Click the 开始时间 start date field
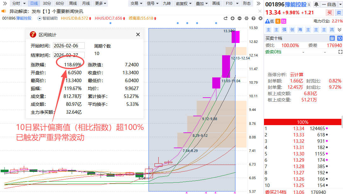343x194 pixels. [69, 46]
